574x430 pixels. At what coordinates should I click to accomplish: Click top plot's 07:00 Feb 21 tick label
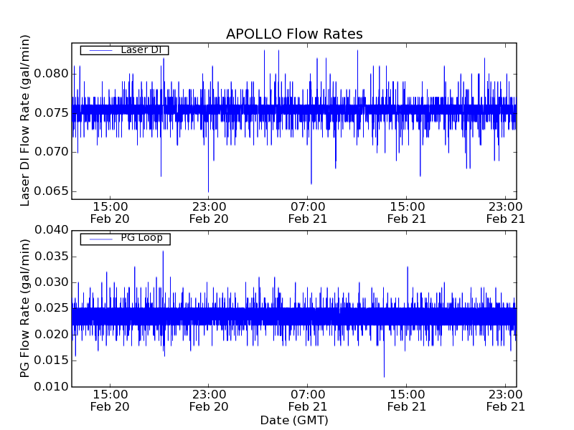[308, 213]
